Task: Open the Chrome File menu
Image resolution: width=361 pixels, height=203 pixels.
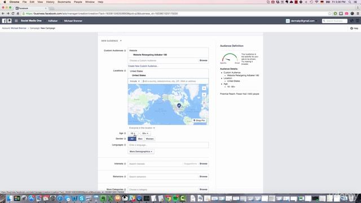Action: (x=24, y=2)
